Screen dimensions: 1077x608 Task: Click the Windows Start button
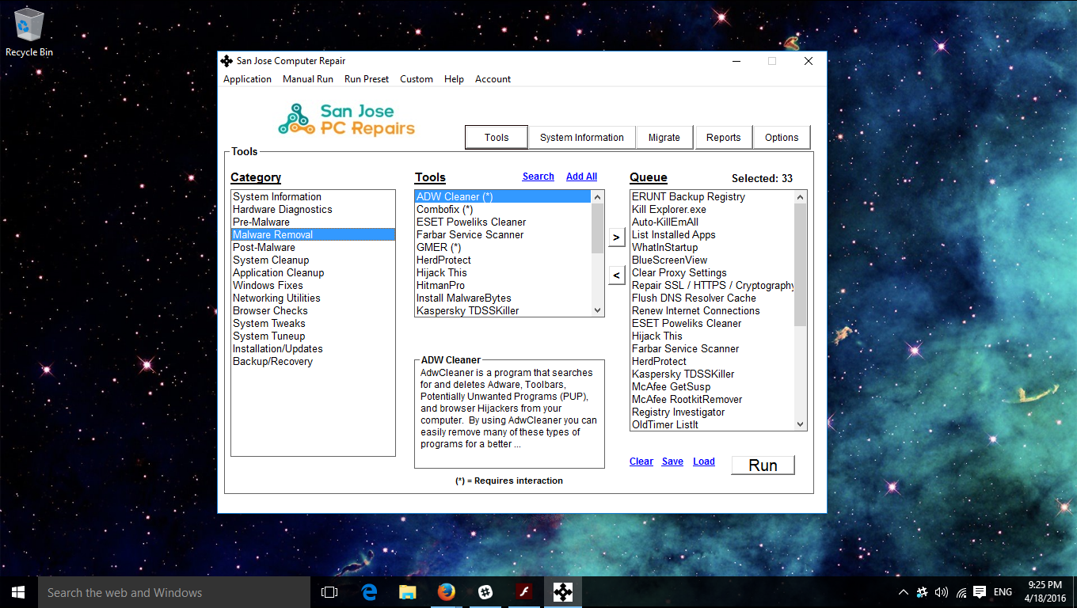(18, 592)
